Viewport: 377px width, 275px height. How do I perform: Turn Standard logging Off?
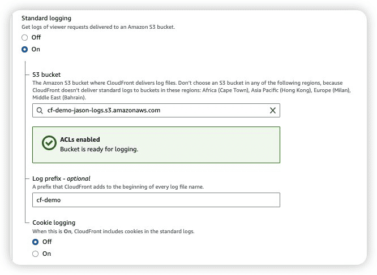pos(24,38)
